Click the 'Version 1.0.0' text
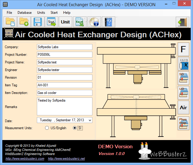Screen dimensions: 193x165 pos(112,154)
